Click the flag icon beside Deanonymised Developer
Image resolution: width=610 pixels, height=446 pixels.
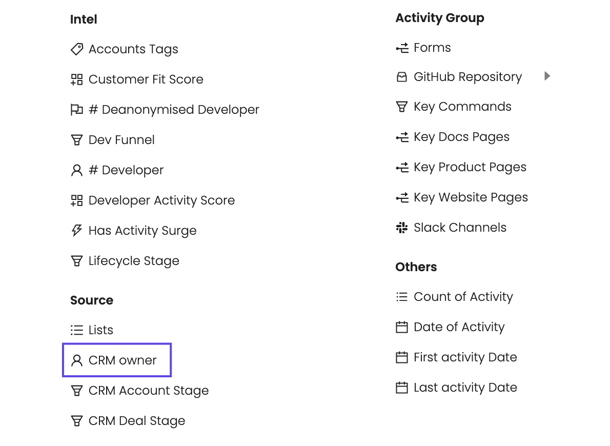(x=76, y=110)
